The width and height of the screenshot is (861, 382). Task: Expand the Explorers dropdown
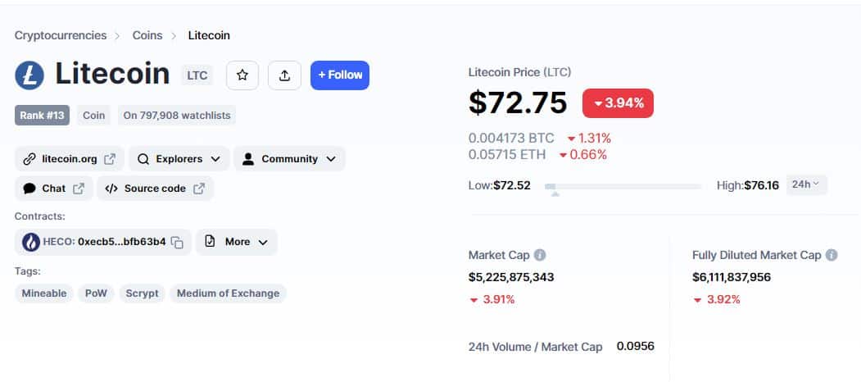179,159
